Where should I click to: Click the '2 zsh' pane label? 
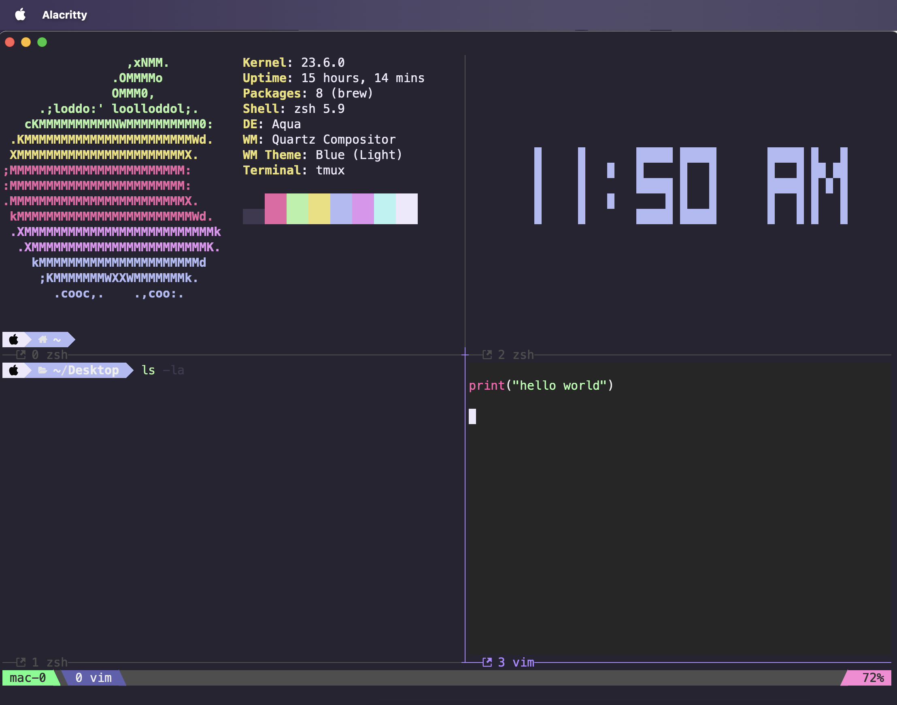tap(516, 355)
